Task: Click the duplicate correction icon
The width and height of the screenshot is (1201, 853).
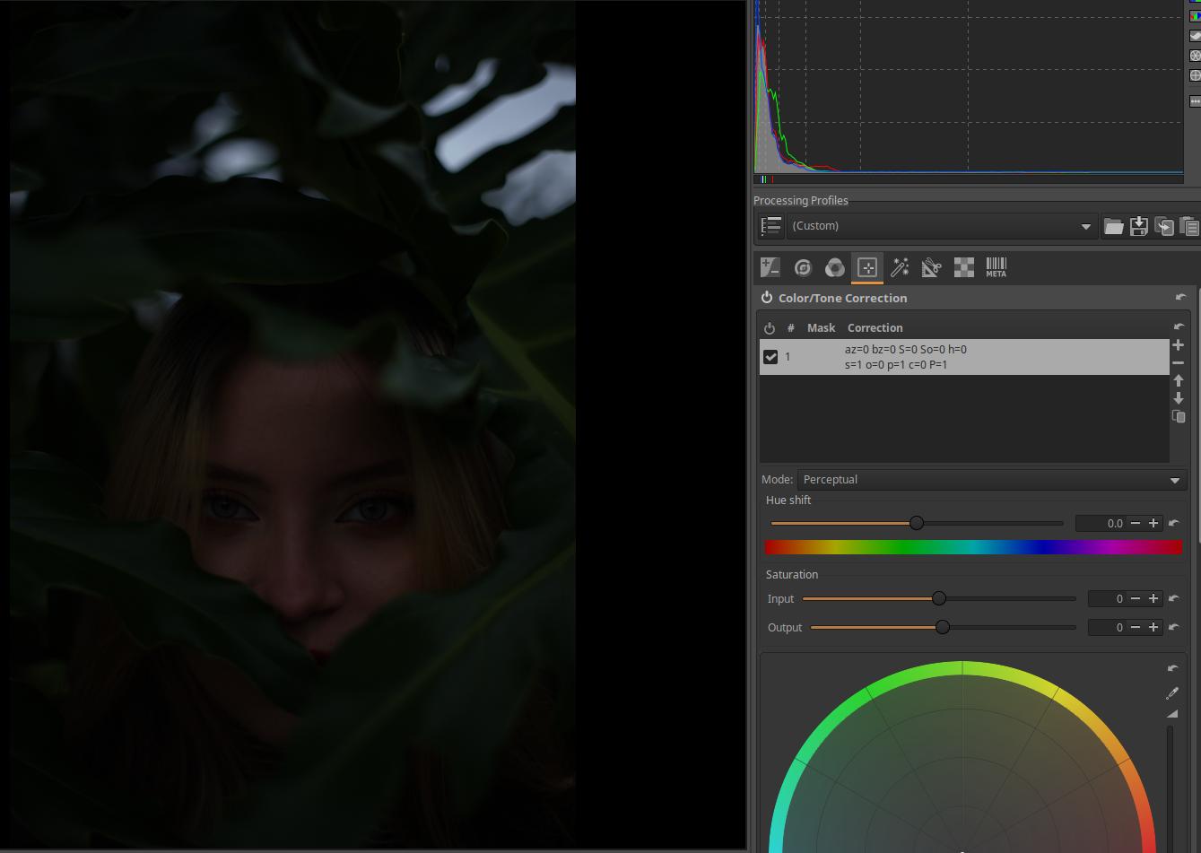Action: (x=1179, y=416)
